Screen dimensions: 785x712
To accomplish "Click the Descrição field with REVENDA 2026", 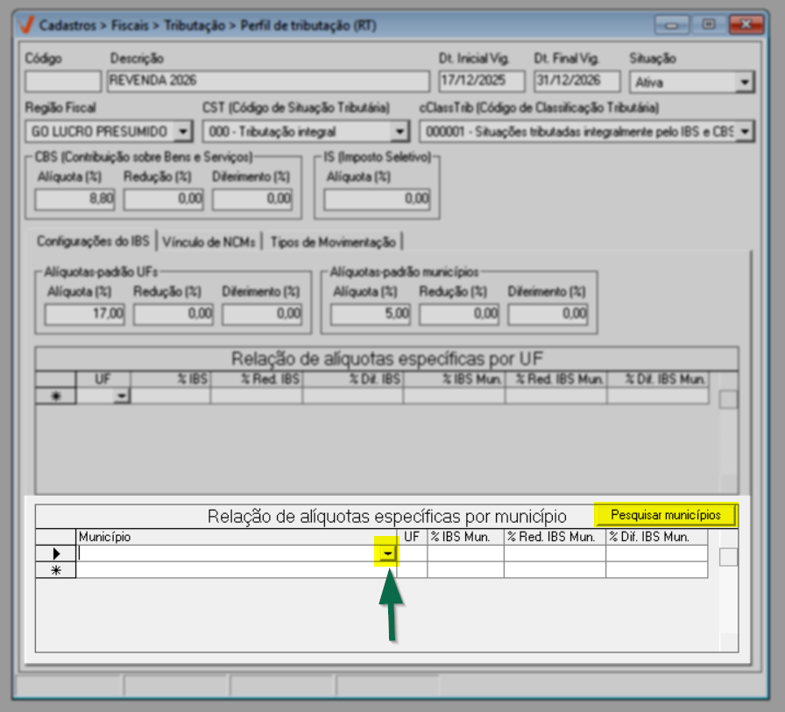I will point(268,81).
